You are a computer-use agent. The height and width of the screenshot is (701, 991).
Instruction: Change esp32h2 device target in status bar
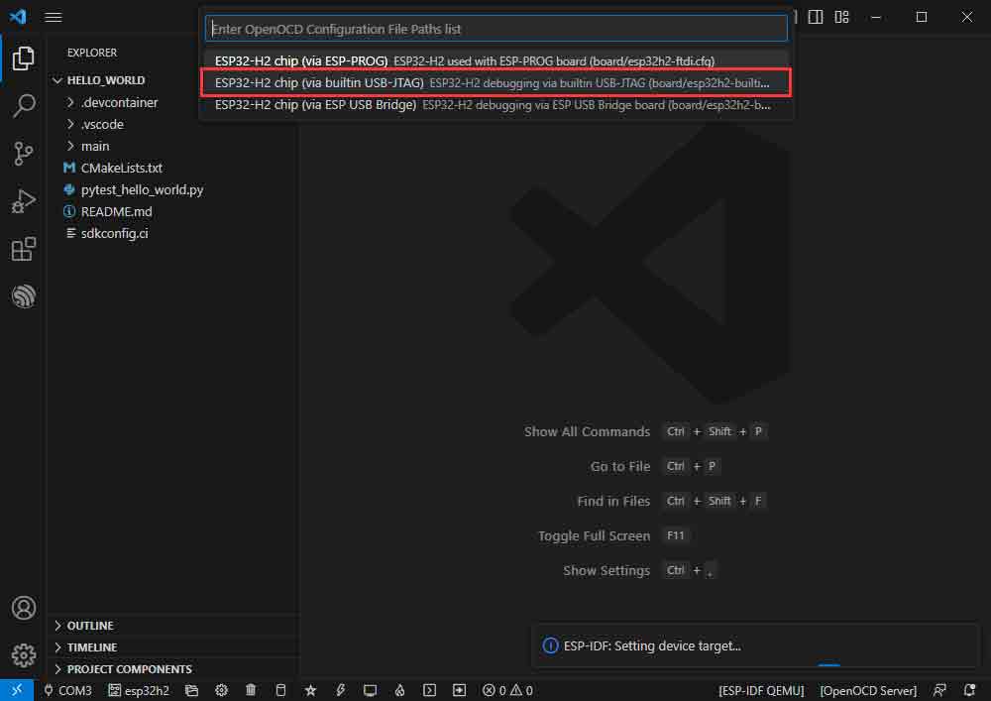click(x=139, y=690)
